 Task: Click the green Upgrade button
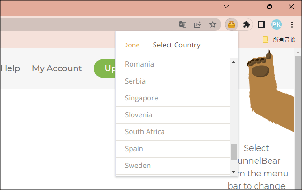[x=105, y=68]
